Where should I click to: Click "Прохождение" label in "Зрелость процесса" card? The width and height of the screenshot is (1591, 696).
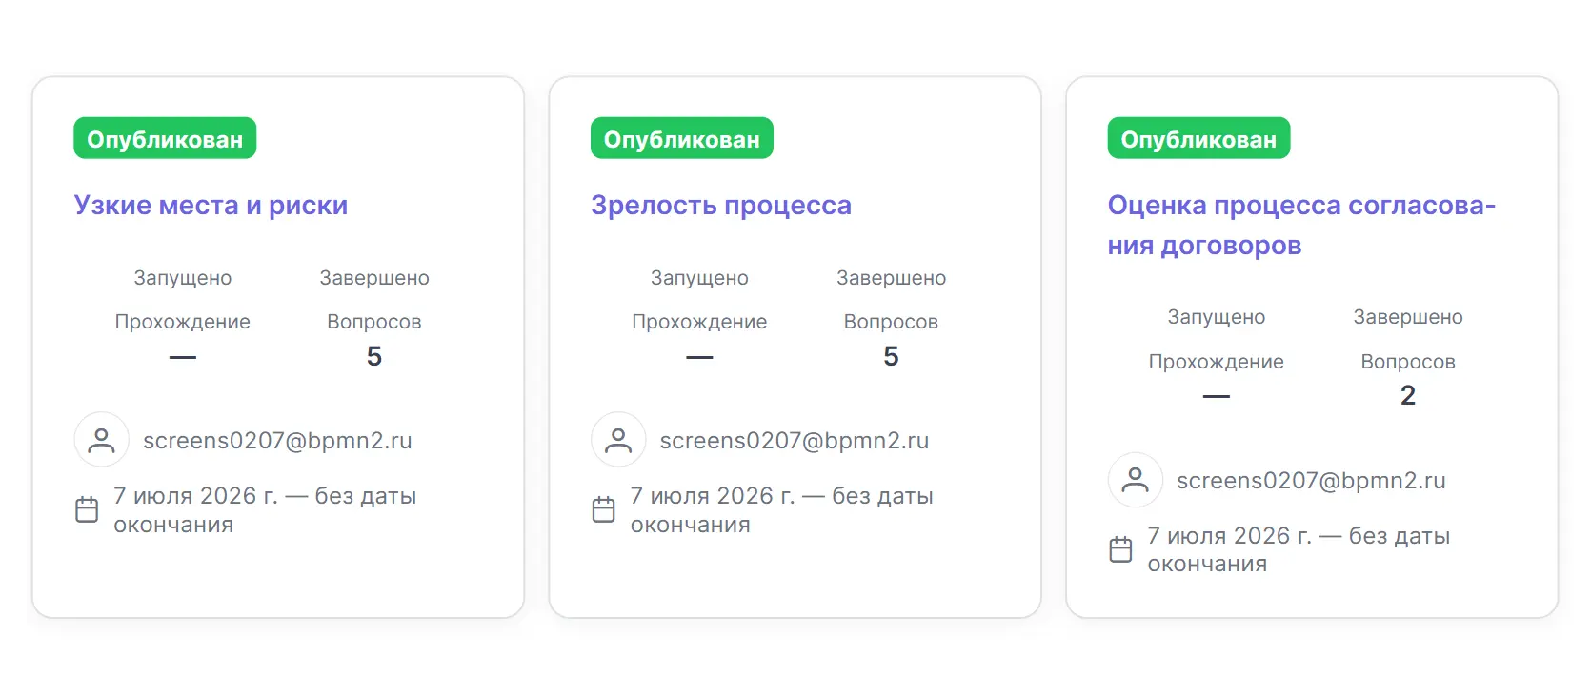pos(699,322)
